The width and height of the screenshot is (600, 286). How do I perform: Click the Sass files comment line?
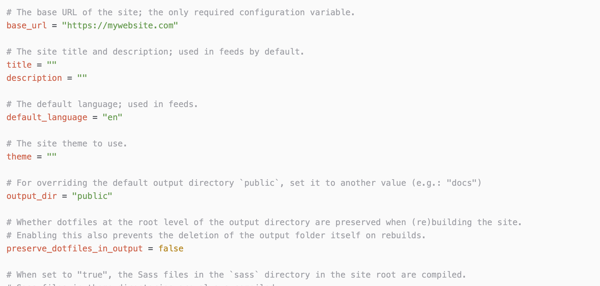pyautogui.click(x=236, y=275)
